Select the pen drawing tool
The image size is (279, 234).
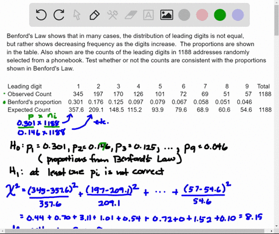pyautogui.click(x=95, y=15)
